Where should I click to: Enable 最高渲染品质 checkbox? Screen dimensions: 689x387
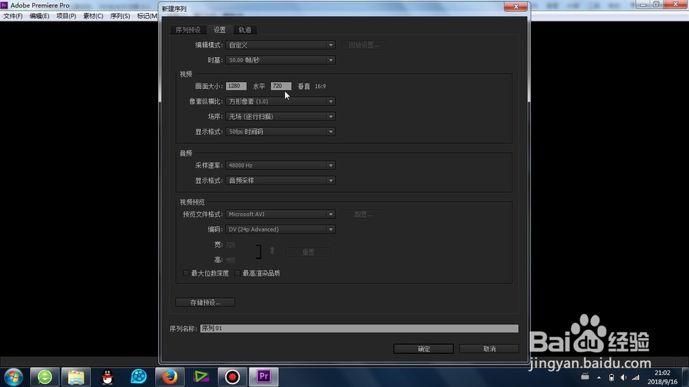coord(237,273)
